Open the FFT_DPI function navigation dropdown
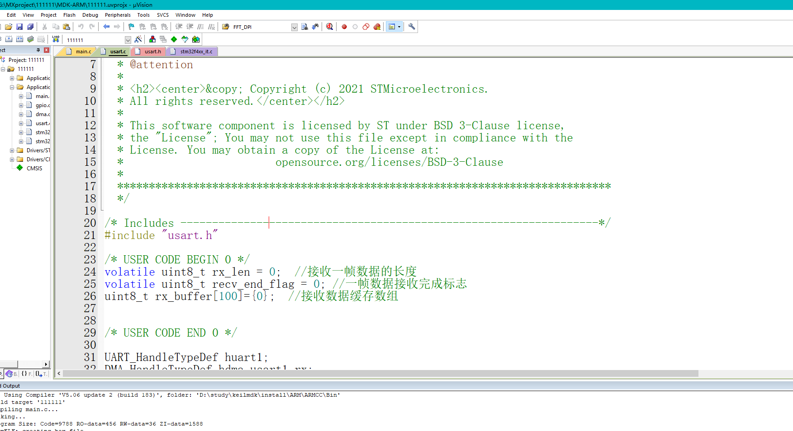 click(294, 27)
